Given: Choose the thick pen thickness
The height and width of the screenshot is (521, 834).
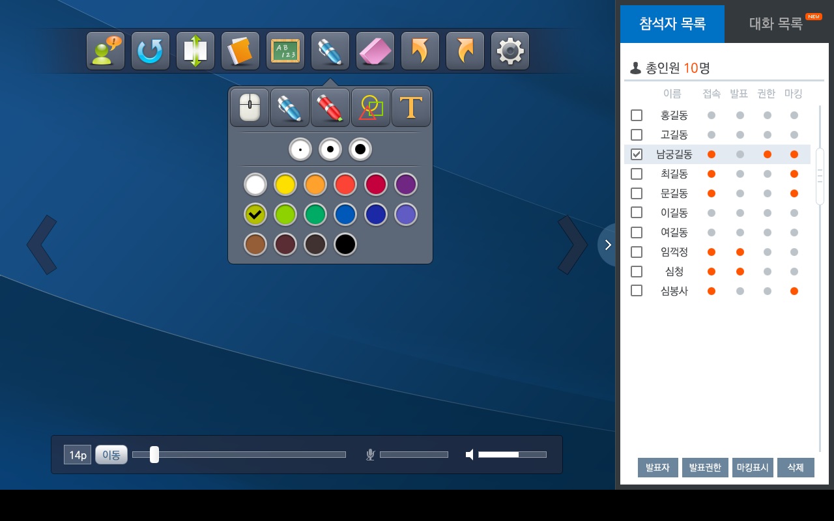Looking at the screenshot, I should coord(360,149).
